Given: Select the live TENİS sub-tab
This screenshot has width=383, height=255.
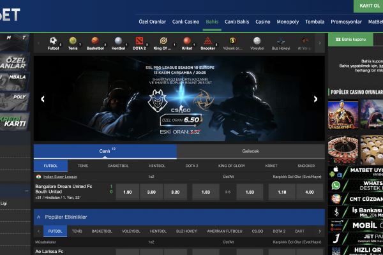Looking at the screenshot, I should click(83, 166).
